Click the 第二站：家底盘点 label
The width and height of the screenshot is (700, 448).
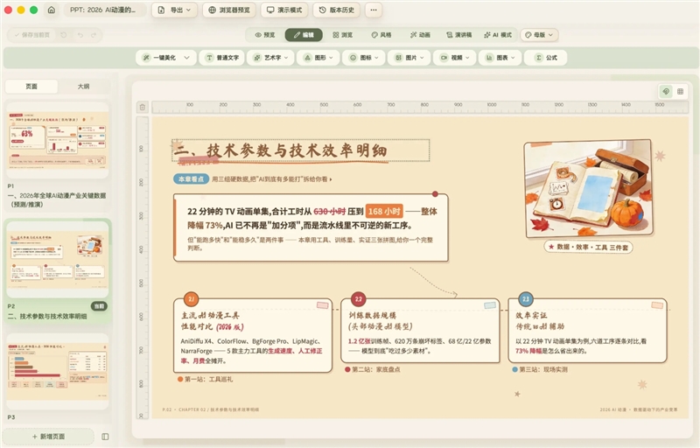373,369
